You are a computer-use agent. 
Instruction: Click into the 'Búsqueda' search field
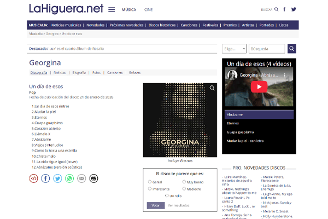click(x=266, y=49)
